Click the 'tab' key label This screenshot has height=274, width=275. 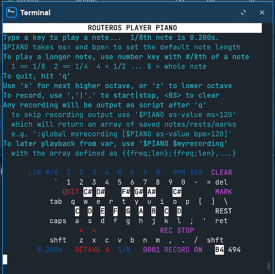(x=56, y=202)
